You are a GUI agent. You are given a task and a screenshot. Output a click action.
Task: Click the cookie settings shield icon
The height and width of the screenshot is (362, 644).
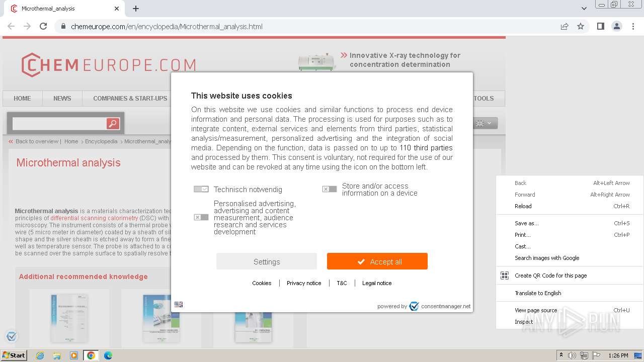pyautogui.click(x=12, y=336)
